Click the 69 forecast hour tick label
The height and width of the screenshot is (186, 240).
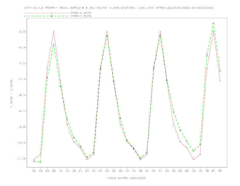[x=187, y=171]
